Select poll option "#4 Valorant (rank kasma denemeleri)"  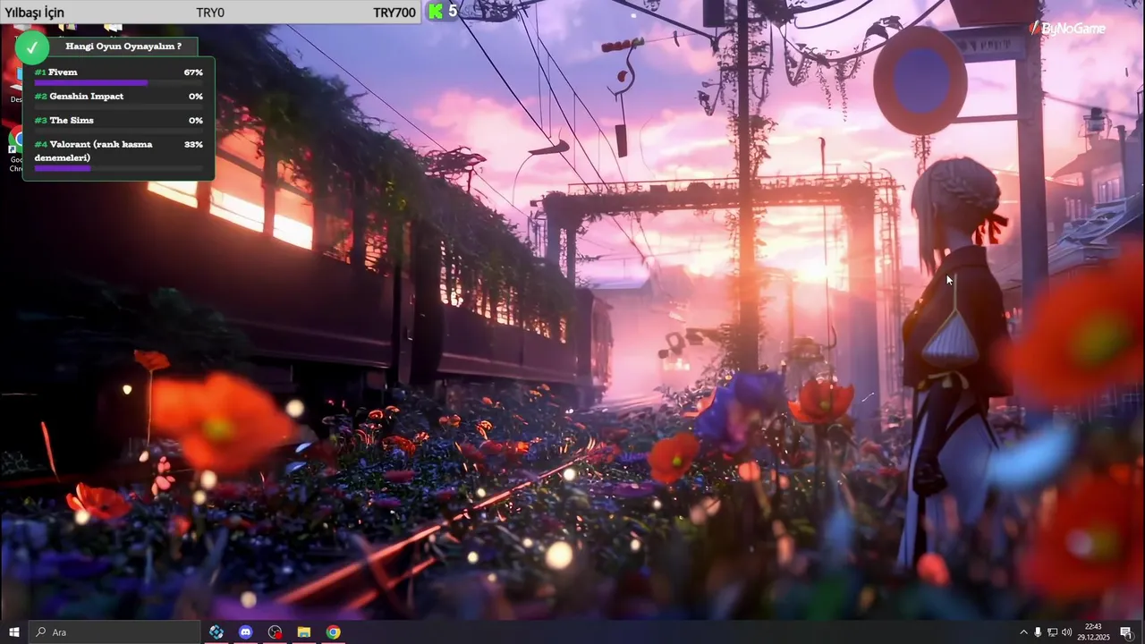93,150
